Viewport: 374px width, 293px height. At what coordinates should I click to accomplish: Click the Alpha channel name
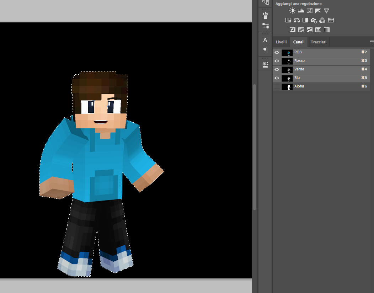(299, 86)
